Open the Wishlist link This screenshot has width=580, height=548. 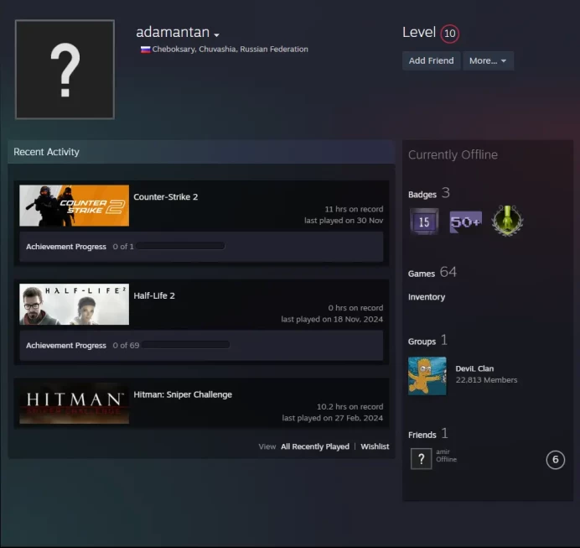[x=375, y=446]
